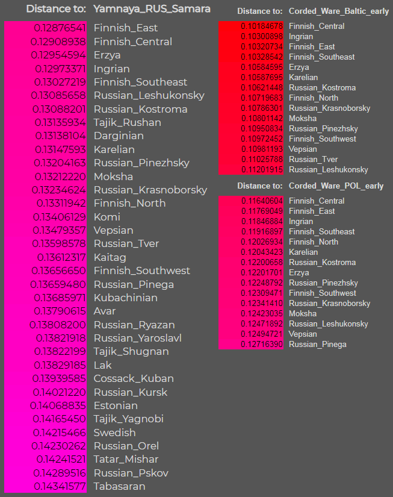393x497 pixels.
Task: Select Russian_Pinezhsky beside 0.13204163
Action: [x=141, y=163]
